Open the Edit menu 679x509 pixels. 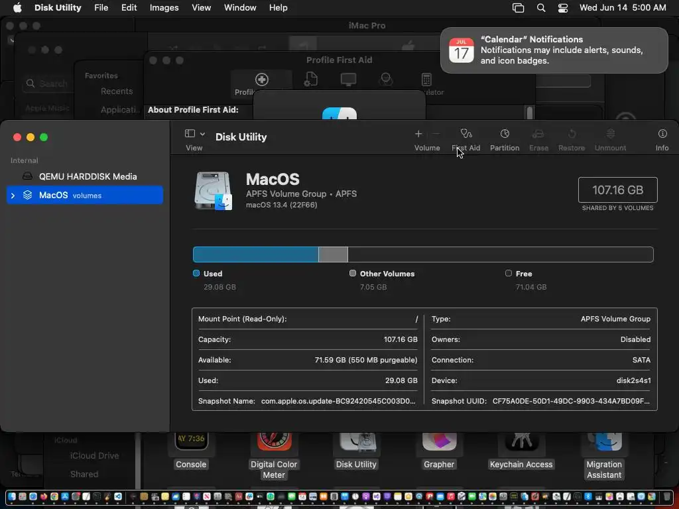click(129, 8)
